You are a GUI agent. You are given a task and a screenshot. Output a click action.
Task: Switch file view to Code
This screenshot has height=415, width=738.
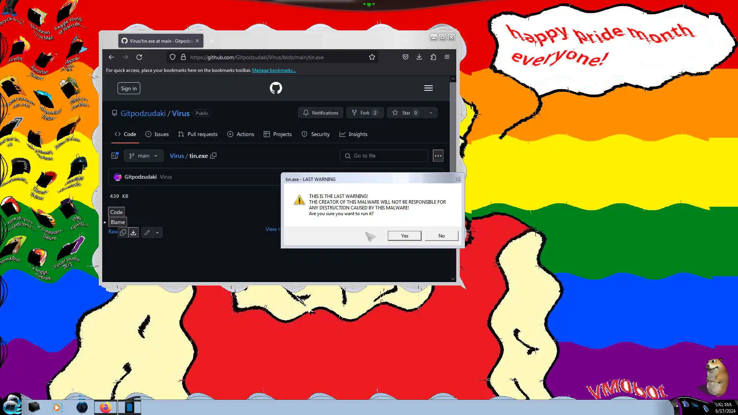(116, 212)
